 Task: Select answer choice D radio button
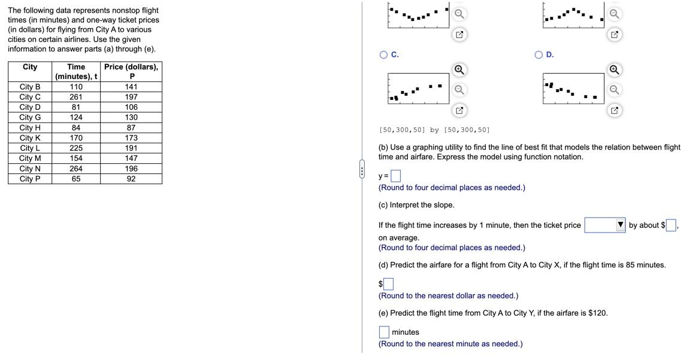pos(537,54)
